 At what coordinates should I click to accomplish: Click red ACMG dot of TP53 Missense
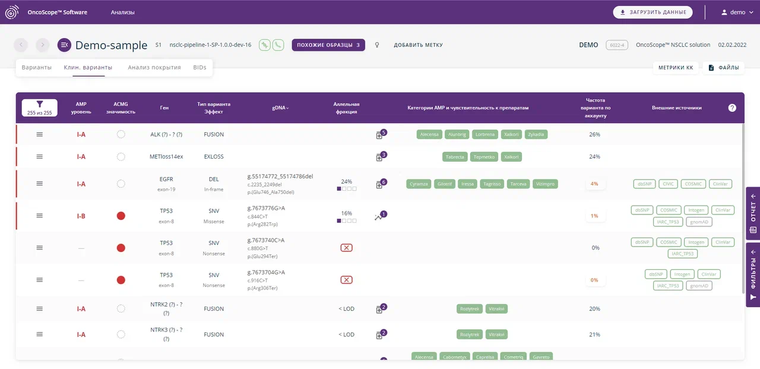121,216
